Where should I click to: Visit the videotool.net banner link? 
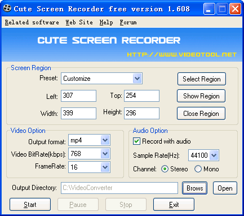pos(181,54)
